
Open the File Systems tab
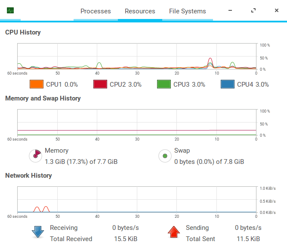pos(188,11)
